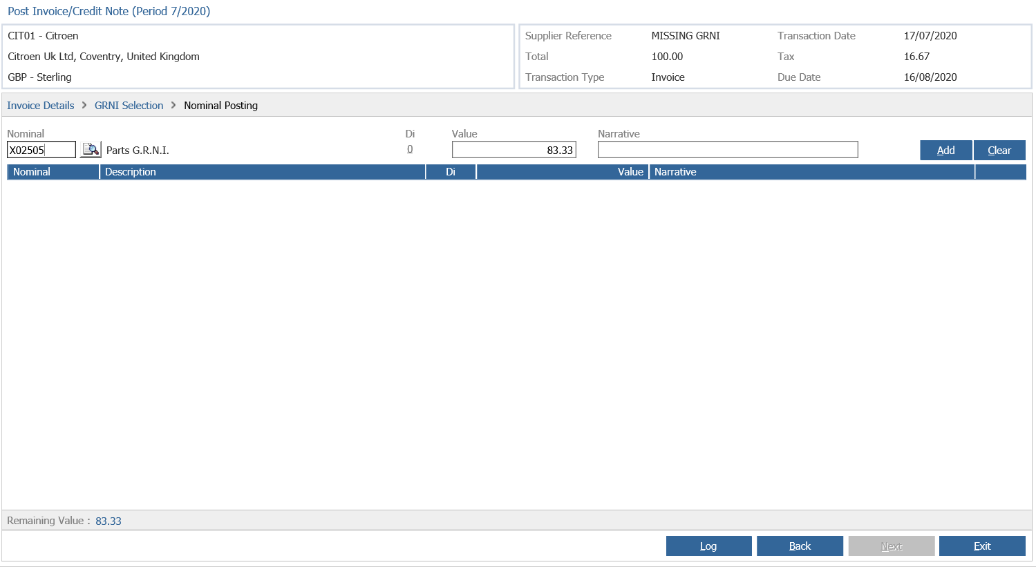
Task: Exit the invoice posting screen
Action: [982, 546]
